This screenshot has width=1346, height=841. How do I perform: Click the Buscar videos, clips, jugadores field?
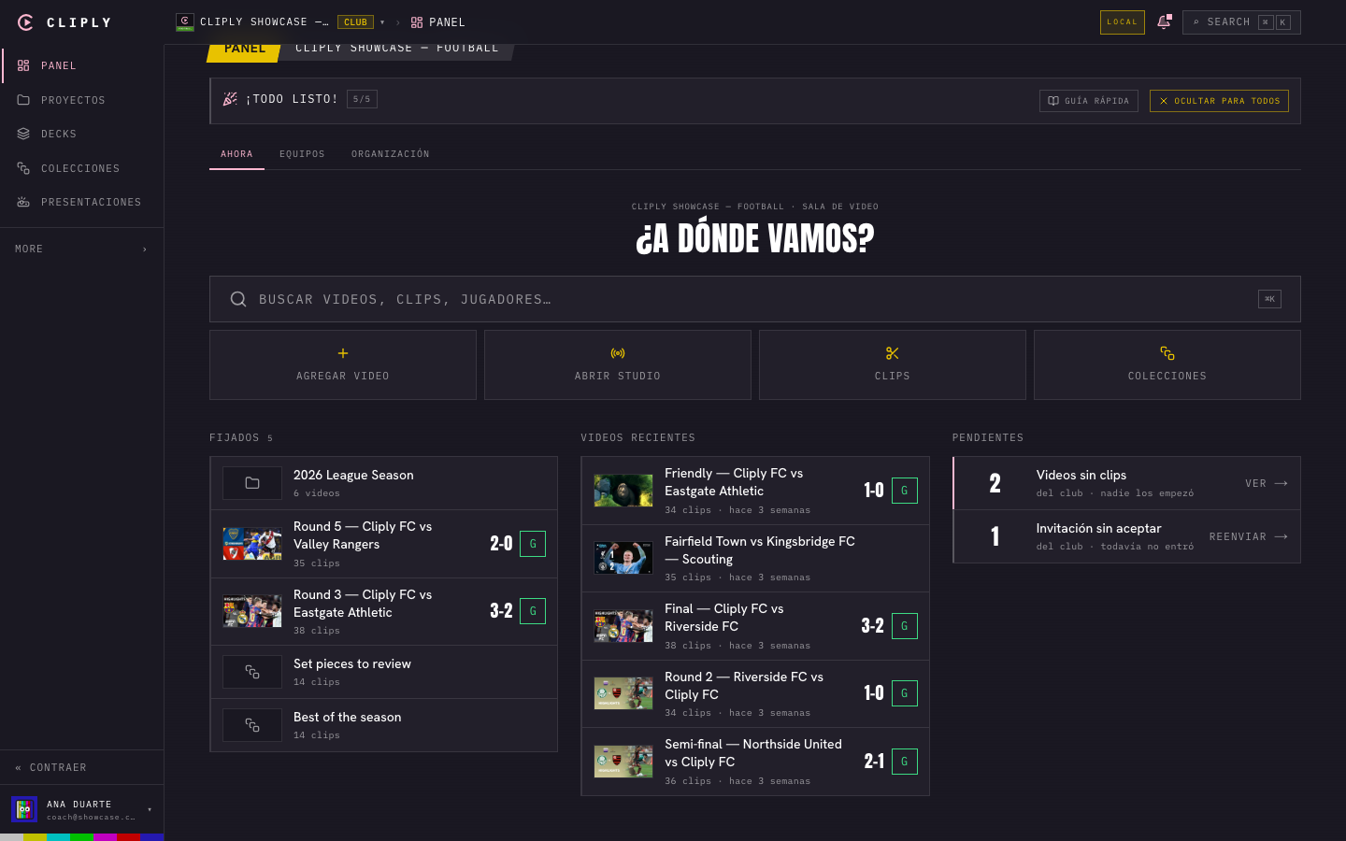[755, 299]
